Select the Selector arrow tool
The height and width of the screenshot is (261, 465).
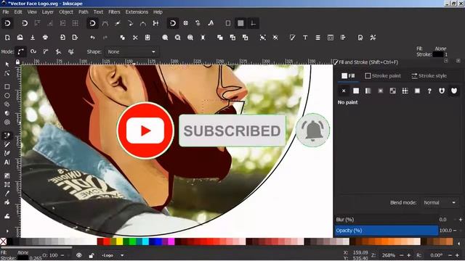click(7, 65)
